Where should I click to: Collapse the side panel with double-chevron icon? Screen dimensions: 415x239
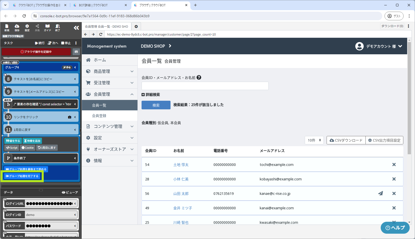(76, 28)
